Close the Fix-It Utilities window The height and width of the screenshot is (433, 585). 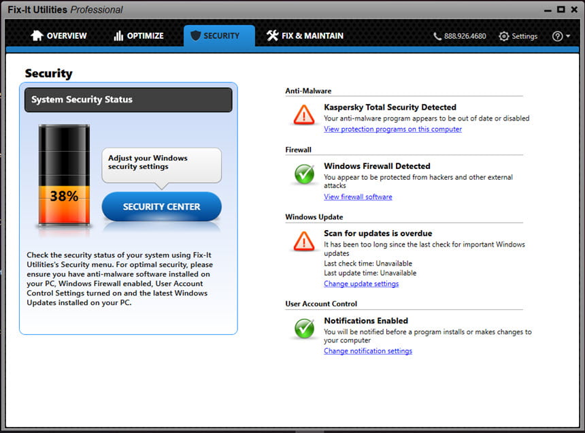click(x=574, y=10)
